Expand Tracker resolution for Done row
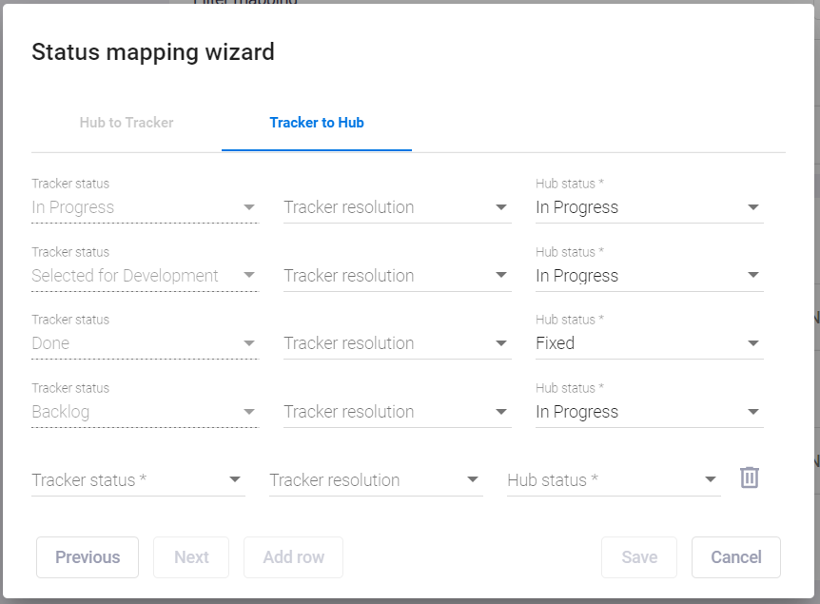The height and width of the screenshot is (604, 820). [x=397, y=343]
